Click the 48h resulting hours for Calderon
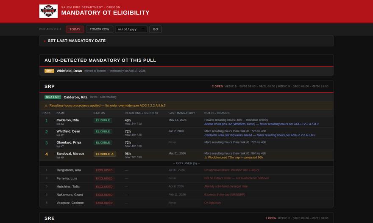 coord(128,120)
